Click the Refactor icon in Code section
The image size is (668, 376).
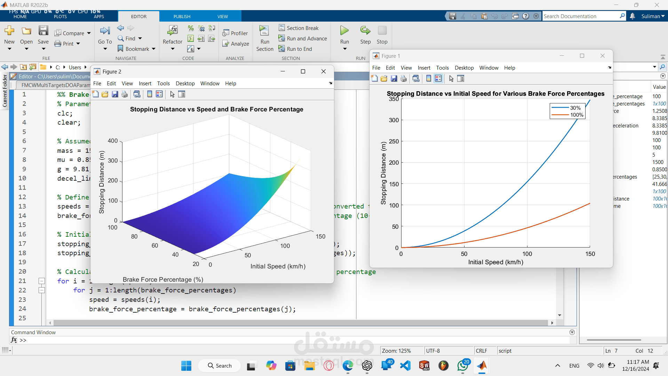[x=173, y=31]
